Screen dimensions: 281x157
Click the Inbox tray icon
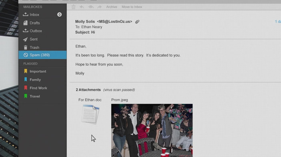click(x=26, y=14)
